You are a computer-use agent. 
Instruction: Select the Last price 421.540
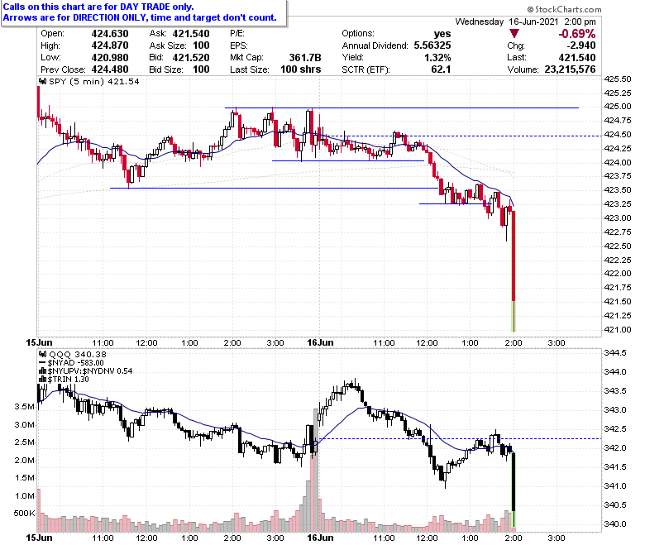tap(577, 58)
